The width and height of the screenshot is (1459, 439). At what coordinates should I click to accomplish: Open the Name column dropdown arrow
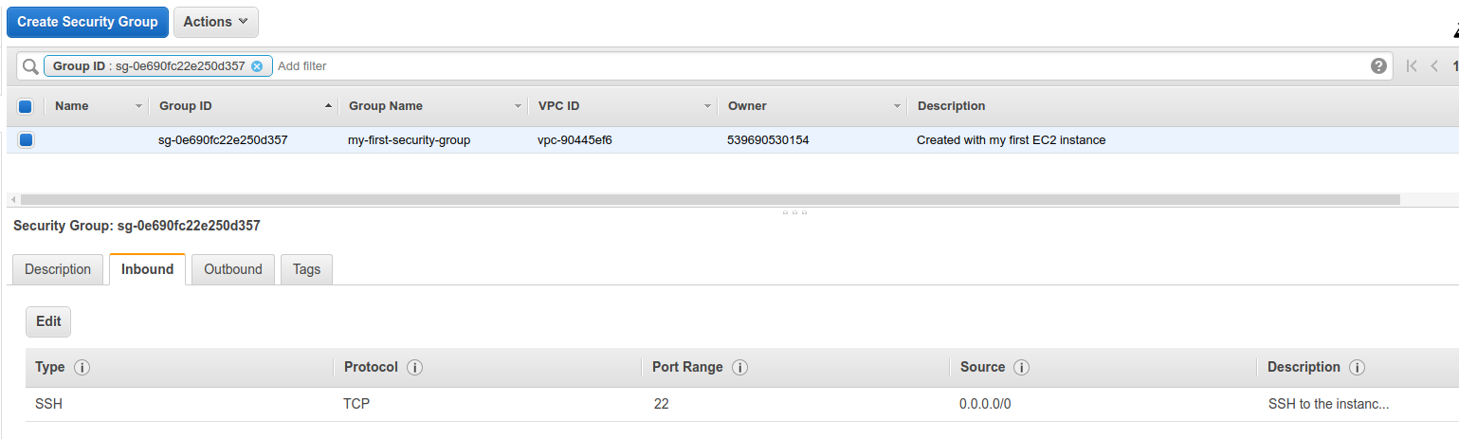point(139,106)
